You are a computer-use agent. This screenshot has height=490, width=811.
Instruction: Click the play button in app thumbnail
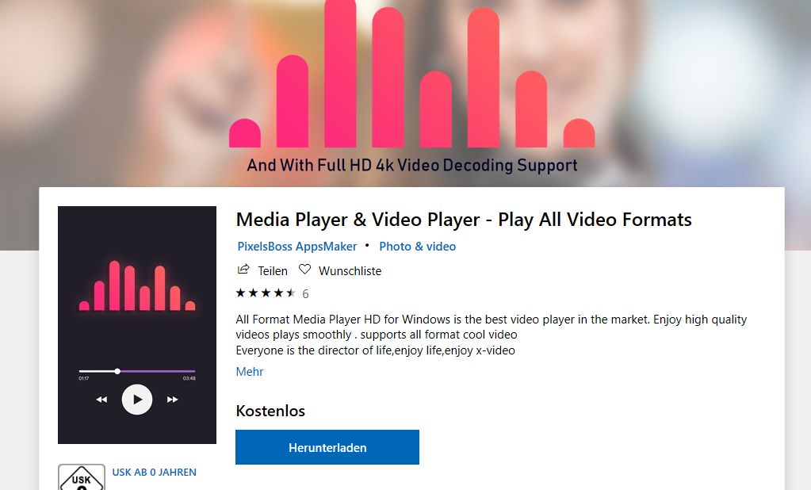pyautogui.click(x=137, y=400)
